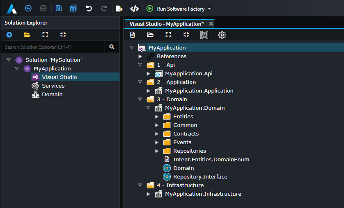Click the open folder icon in designer toolbar
This screenshot has width=344, height=208.
pos(150,35)
